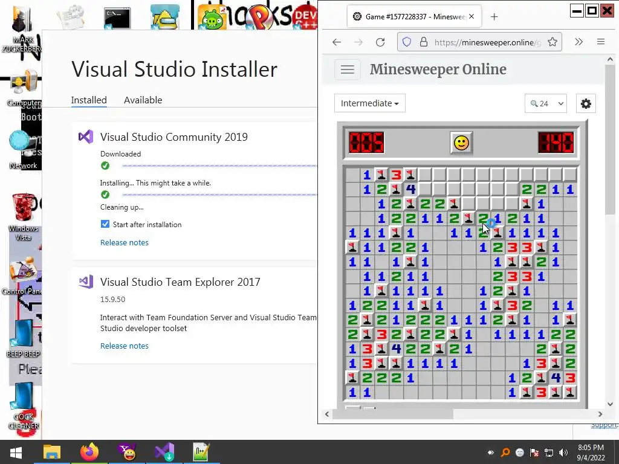Click the Downloaded progress bar
This screenshot has height=464, width=619.
pos(219,166)
